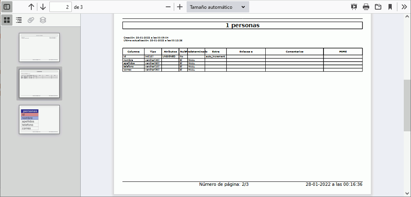
Task: Click 'de 3' page count label
Action: [78, 7]
